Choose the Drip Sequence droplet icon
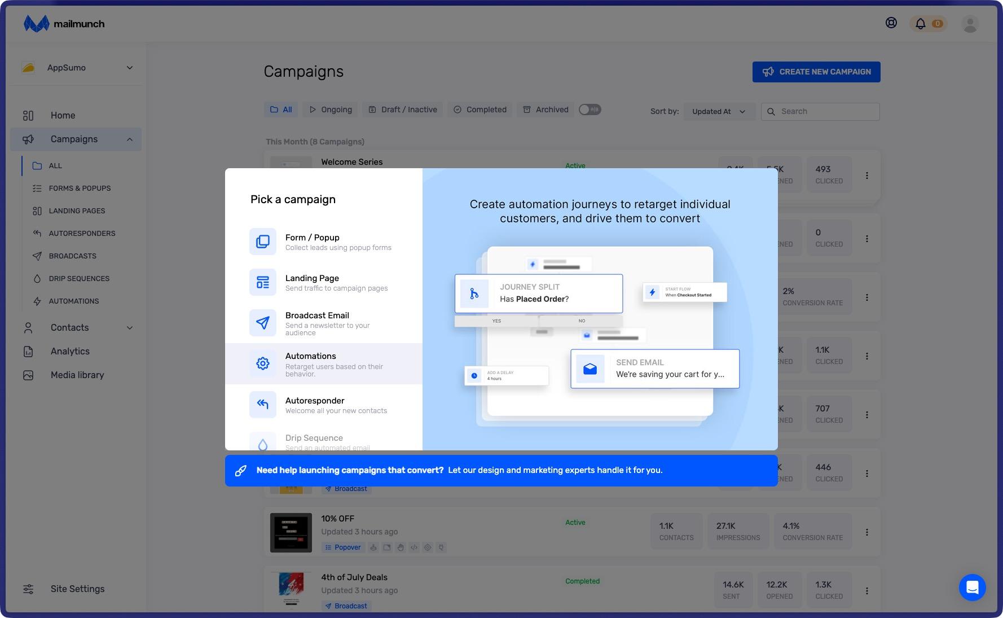This screenshot has width=1003, height=618. pos(263,442)
